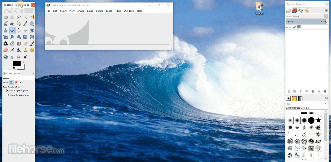Activate the Paths tool in toolbox

tap(19, 24)
